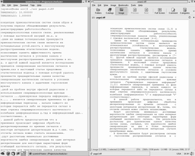Switch to the page2.tiff task in the taskbar
The width and height of the screenshot is (195, 156).
(120, 154)
